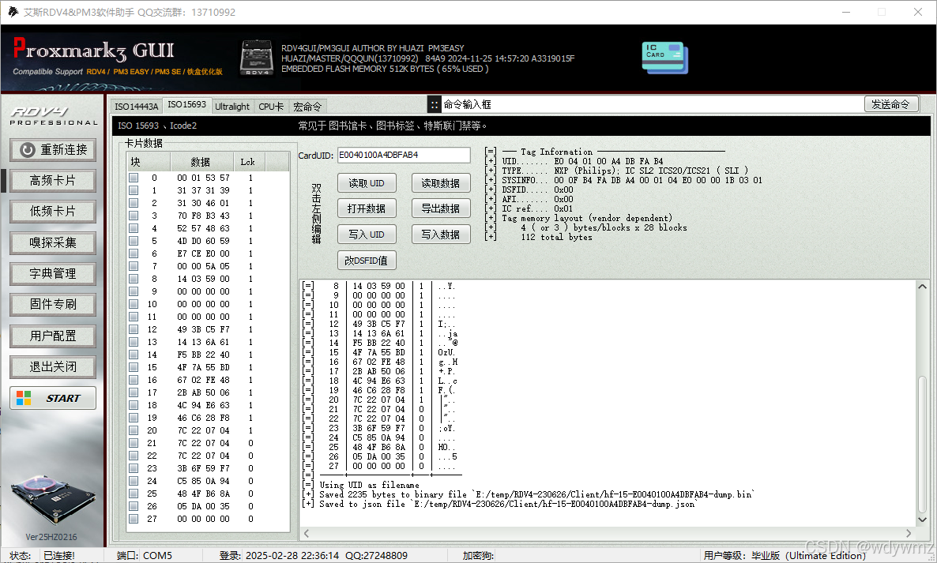The image size is (937, 563).
Task: Click the 'Saved to json file' log line
Action: point(499,504)
